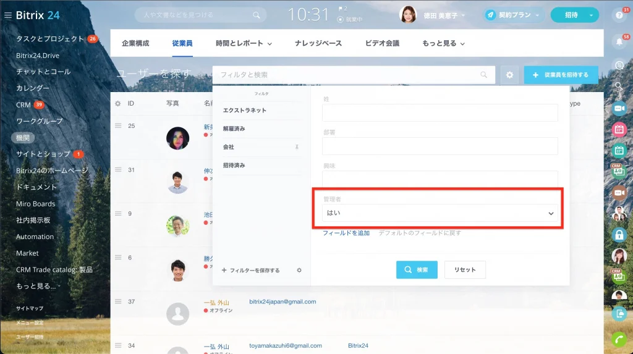Open the chat bubble icon in right sidebar
This screenshot has width=633, height=354.
619,65
